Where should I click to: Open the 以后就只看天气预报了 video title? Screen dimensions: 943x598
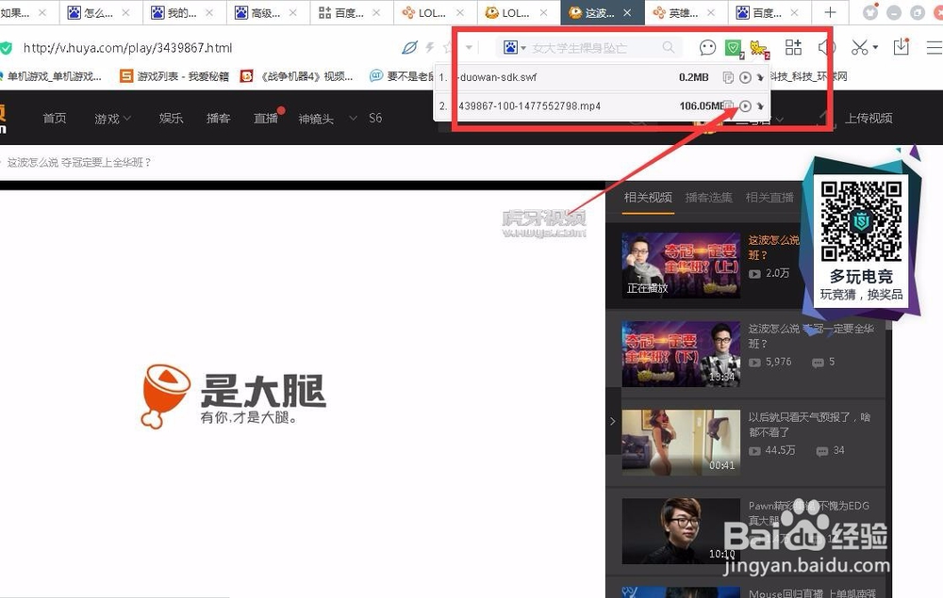click(x=809, y=425)
